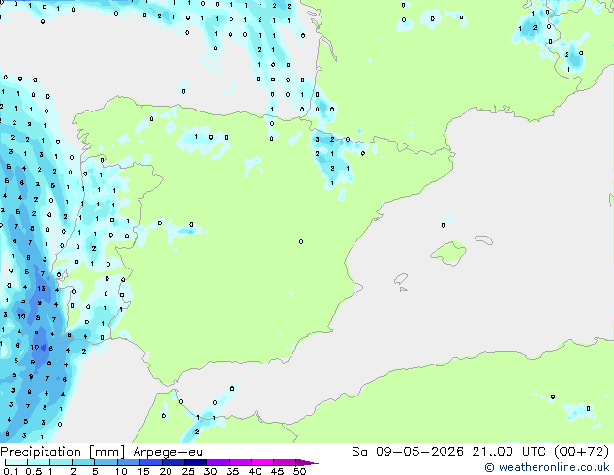Choose the 25–30 mm navy legend swatch
The width and height of the screenshot is (614, 475).
pyautogui.click(x=195, y=462)
